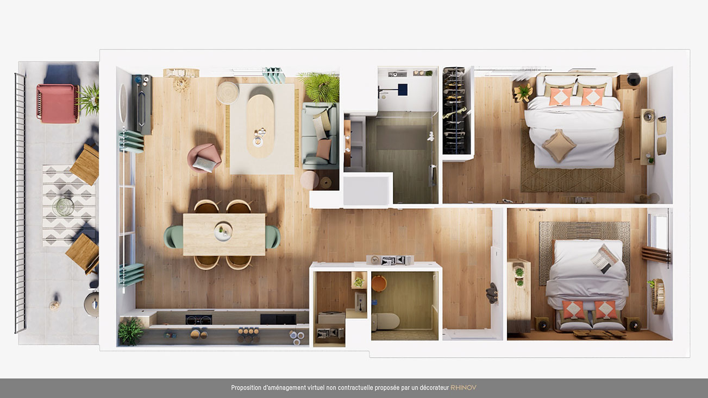This screenshot has height=398, width=708.
Task: Click the shoe closet beside upper bedroom
Action: click(x=454, y=111)
